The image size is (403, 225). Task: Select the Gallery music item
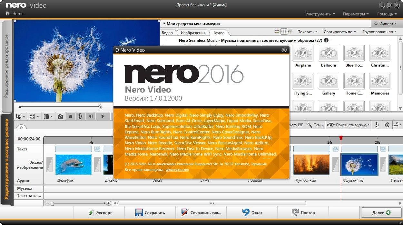tap(329, 84)
